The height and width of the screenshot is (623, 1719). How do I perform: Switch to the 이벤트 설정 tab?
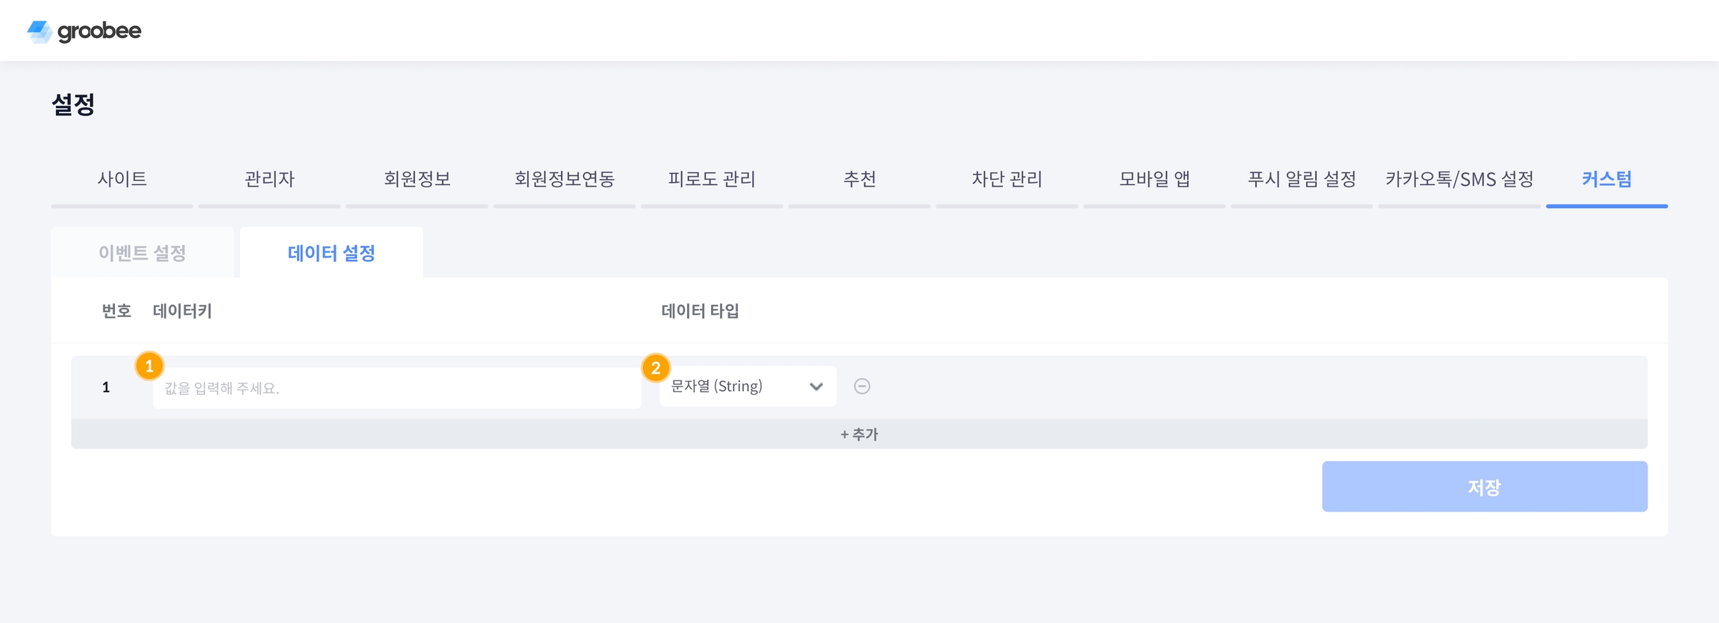tap(142, 253)
